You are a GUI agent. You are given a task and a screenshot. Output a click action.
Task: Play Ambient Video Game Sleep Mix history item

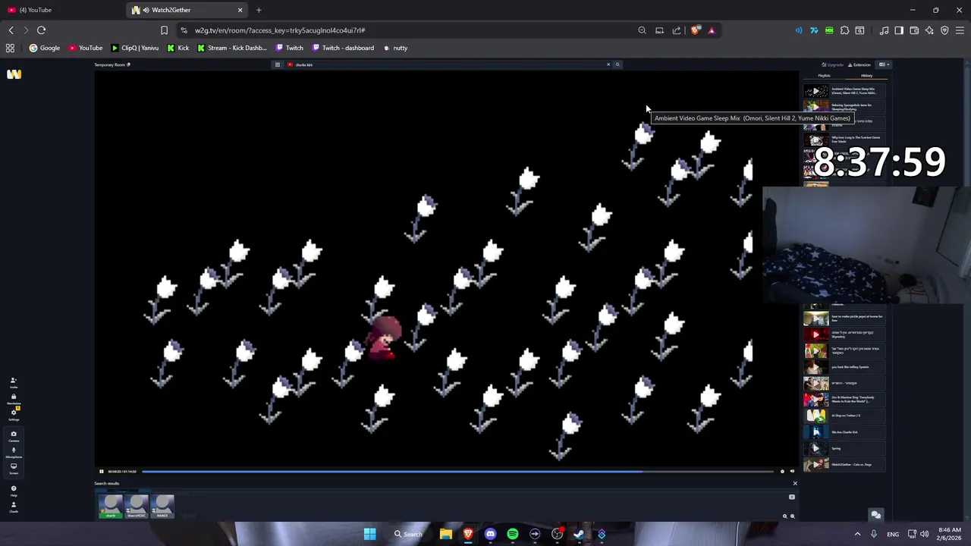(844, 91)
